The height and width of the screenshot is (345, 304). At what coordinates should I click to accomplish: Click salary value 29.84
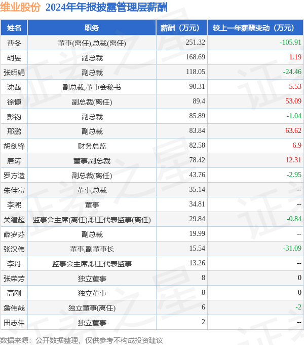(197, 219)
